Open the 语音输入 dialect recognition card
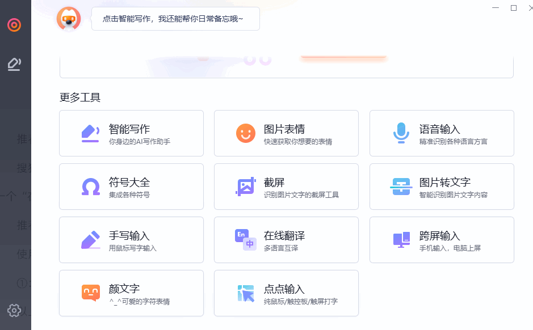The height and width of the screenshot is (330, 533). pyautogui.click(x=442, y=133)
